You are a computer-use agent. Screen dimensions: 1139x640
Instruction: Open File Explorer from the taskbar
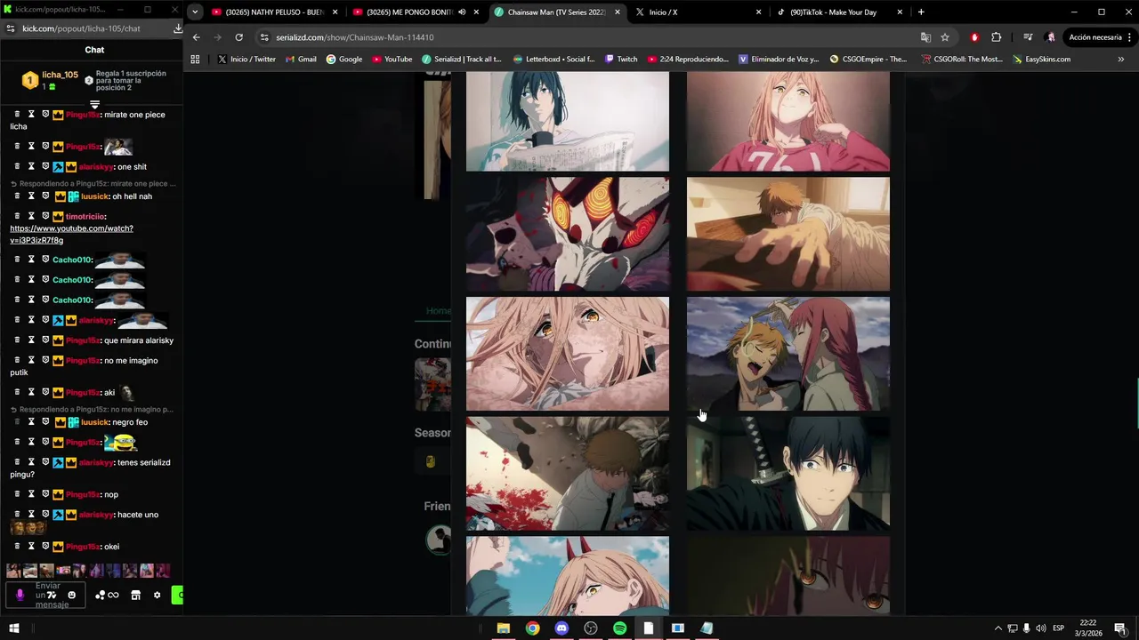click(503, 628)
